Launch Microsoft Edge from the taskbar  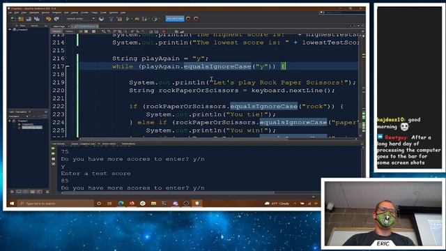coord(121,203)
